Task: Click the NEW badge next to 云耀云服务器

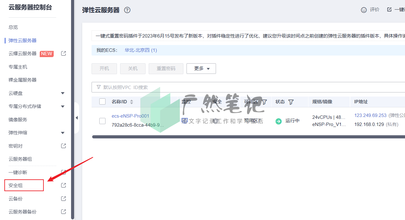Action: tap(47, 54)
